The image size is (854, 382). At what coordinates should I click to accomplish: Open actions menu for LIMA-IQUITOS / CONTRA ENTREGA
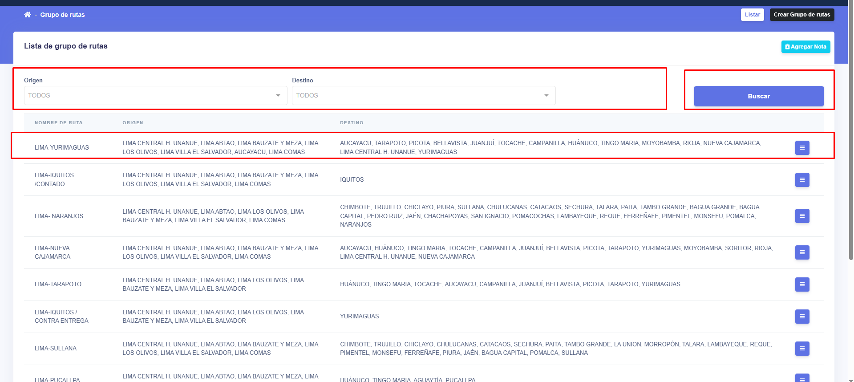(802, 317)
